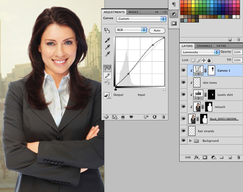243x192 pixels.
Task: Toggle visibility of hair strands layer
Action: pyautogui.click(x=184, y=131)
